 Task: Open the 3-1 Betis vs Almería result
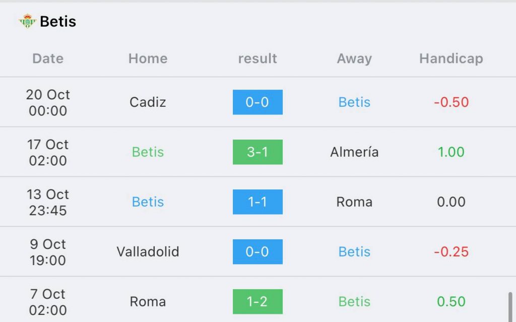(x=257, y=152)
